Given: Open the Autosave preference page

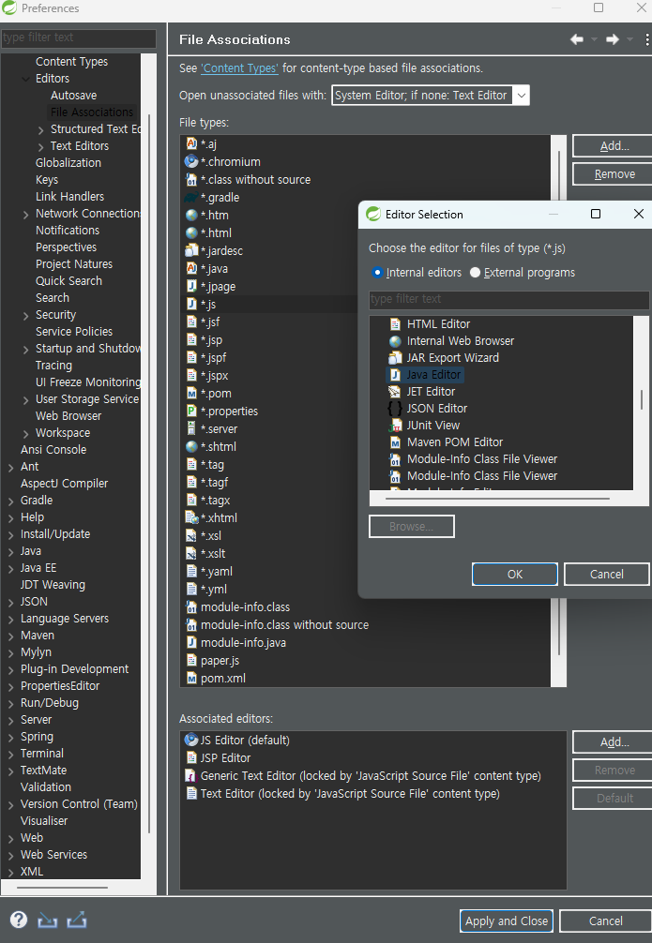Looking at the screenshot, I should [x=73, y=95].
